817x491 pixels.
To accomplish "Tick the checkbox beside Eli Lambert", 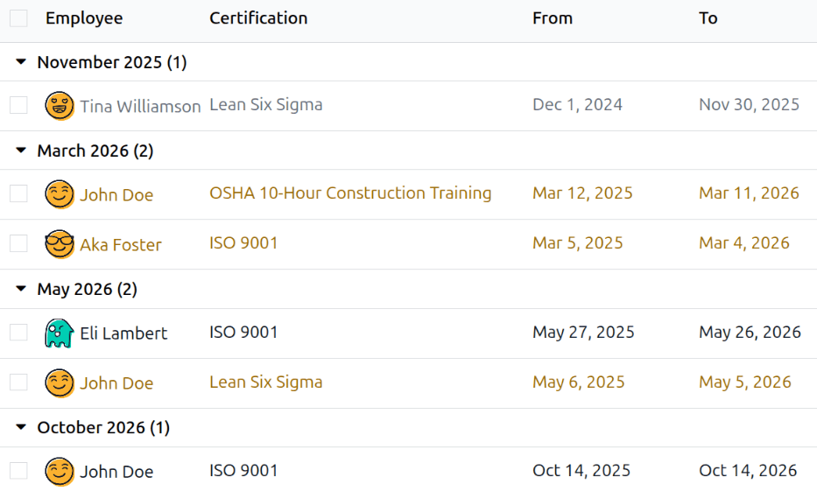I will click(x=18, y=333).
